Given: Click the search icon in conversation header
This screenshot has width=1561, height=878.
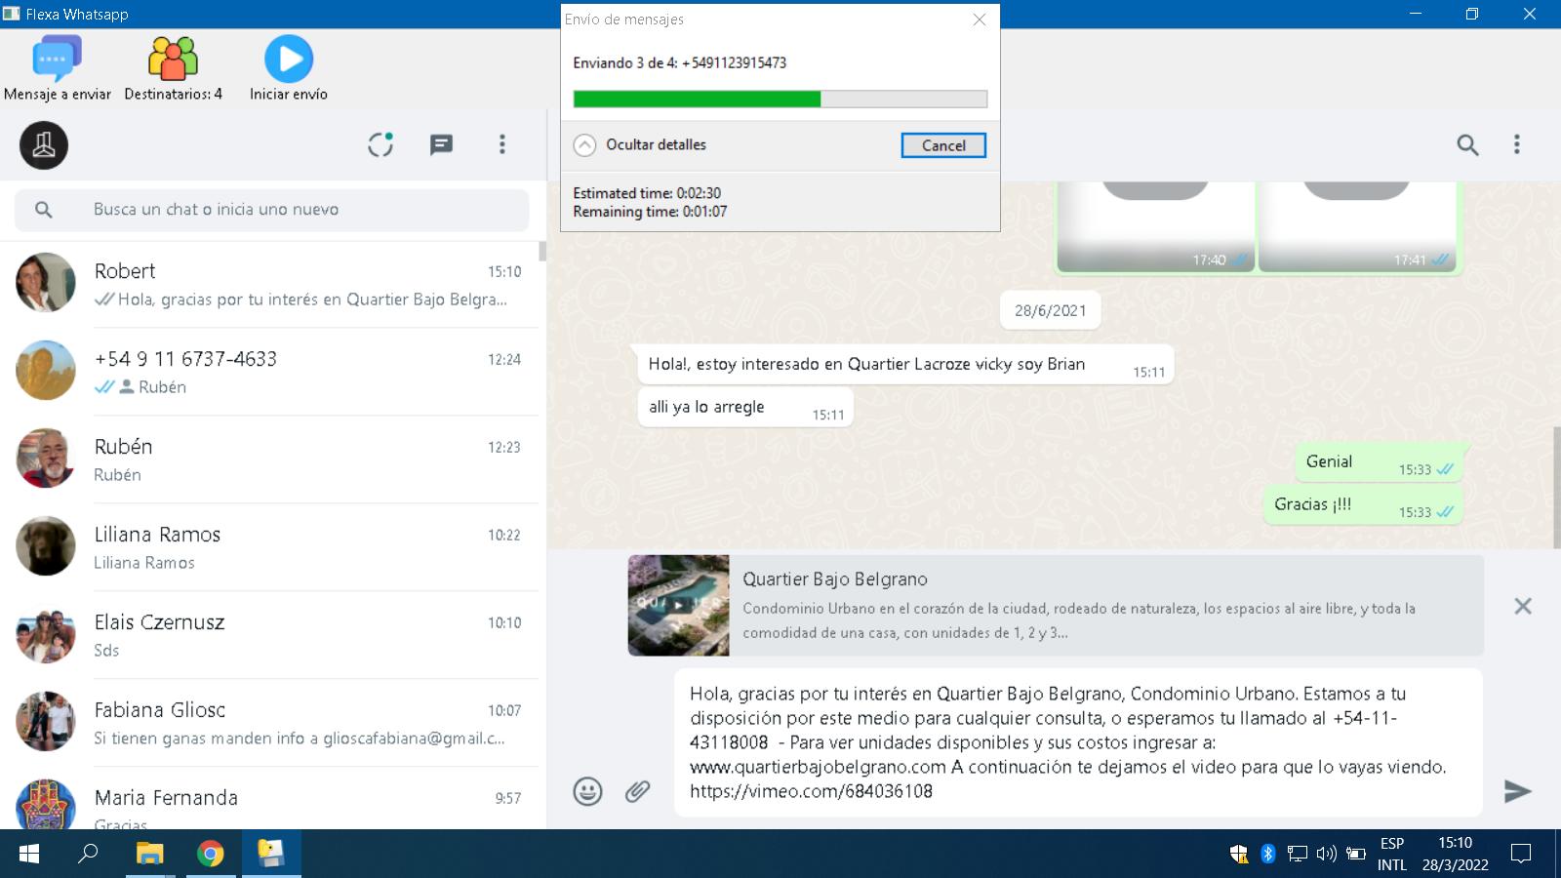Looking at the screenshot, I should point(1467,145).
